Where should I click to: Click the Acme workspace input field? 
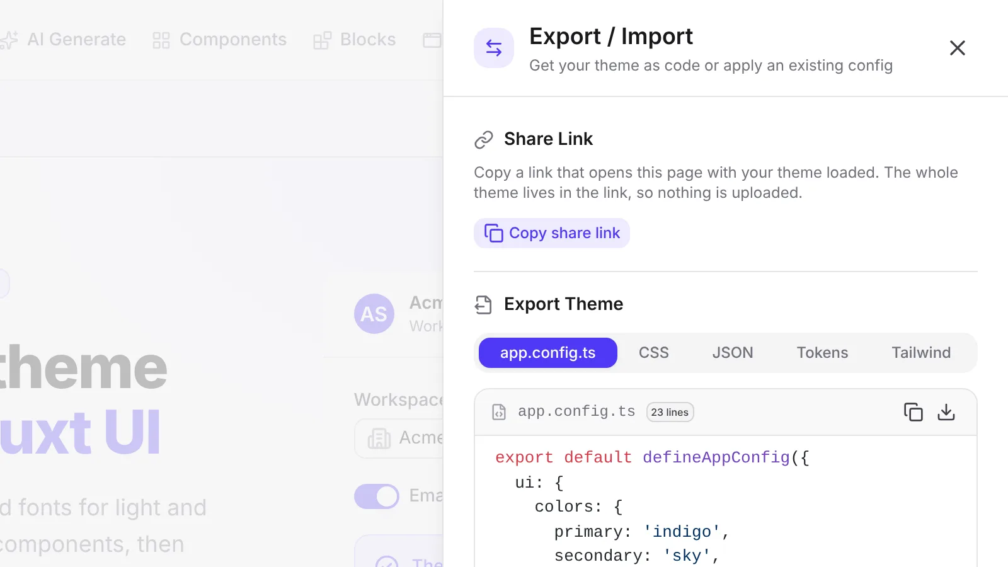399,438
